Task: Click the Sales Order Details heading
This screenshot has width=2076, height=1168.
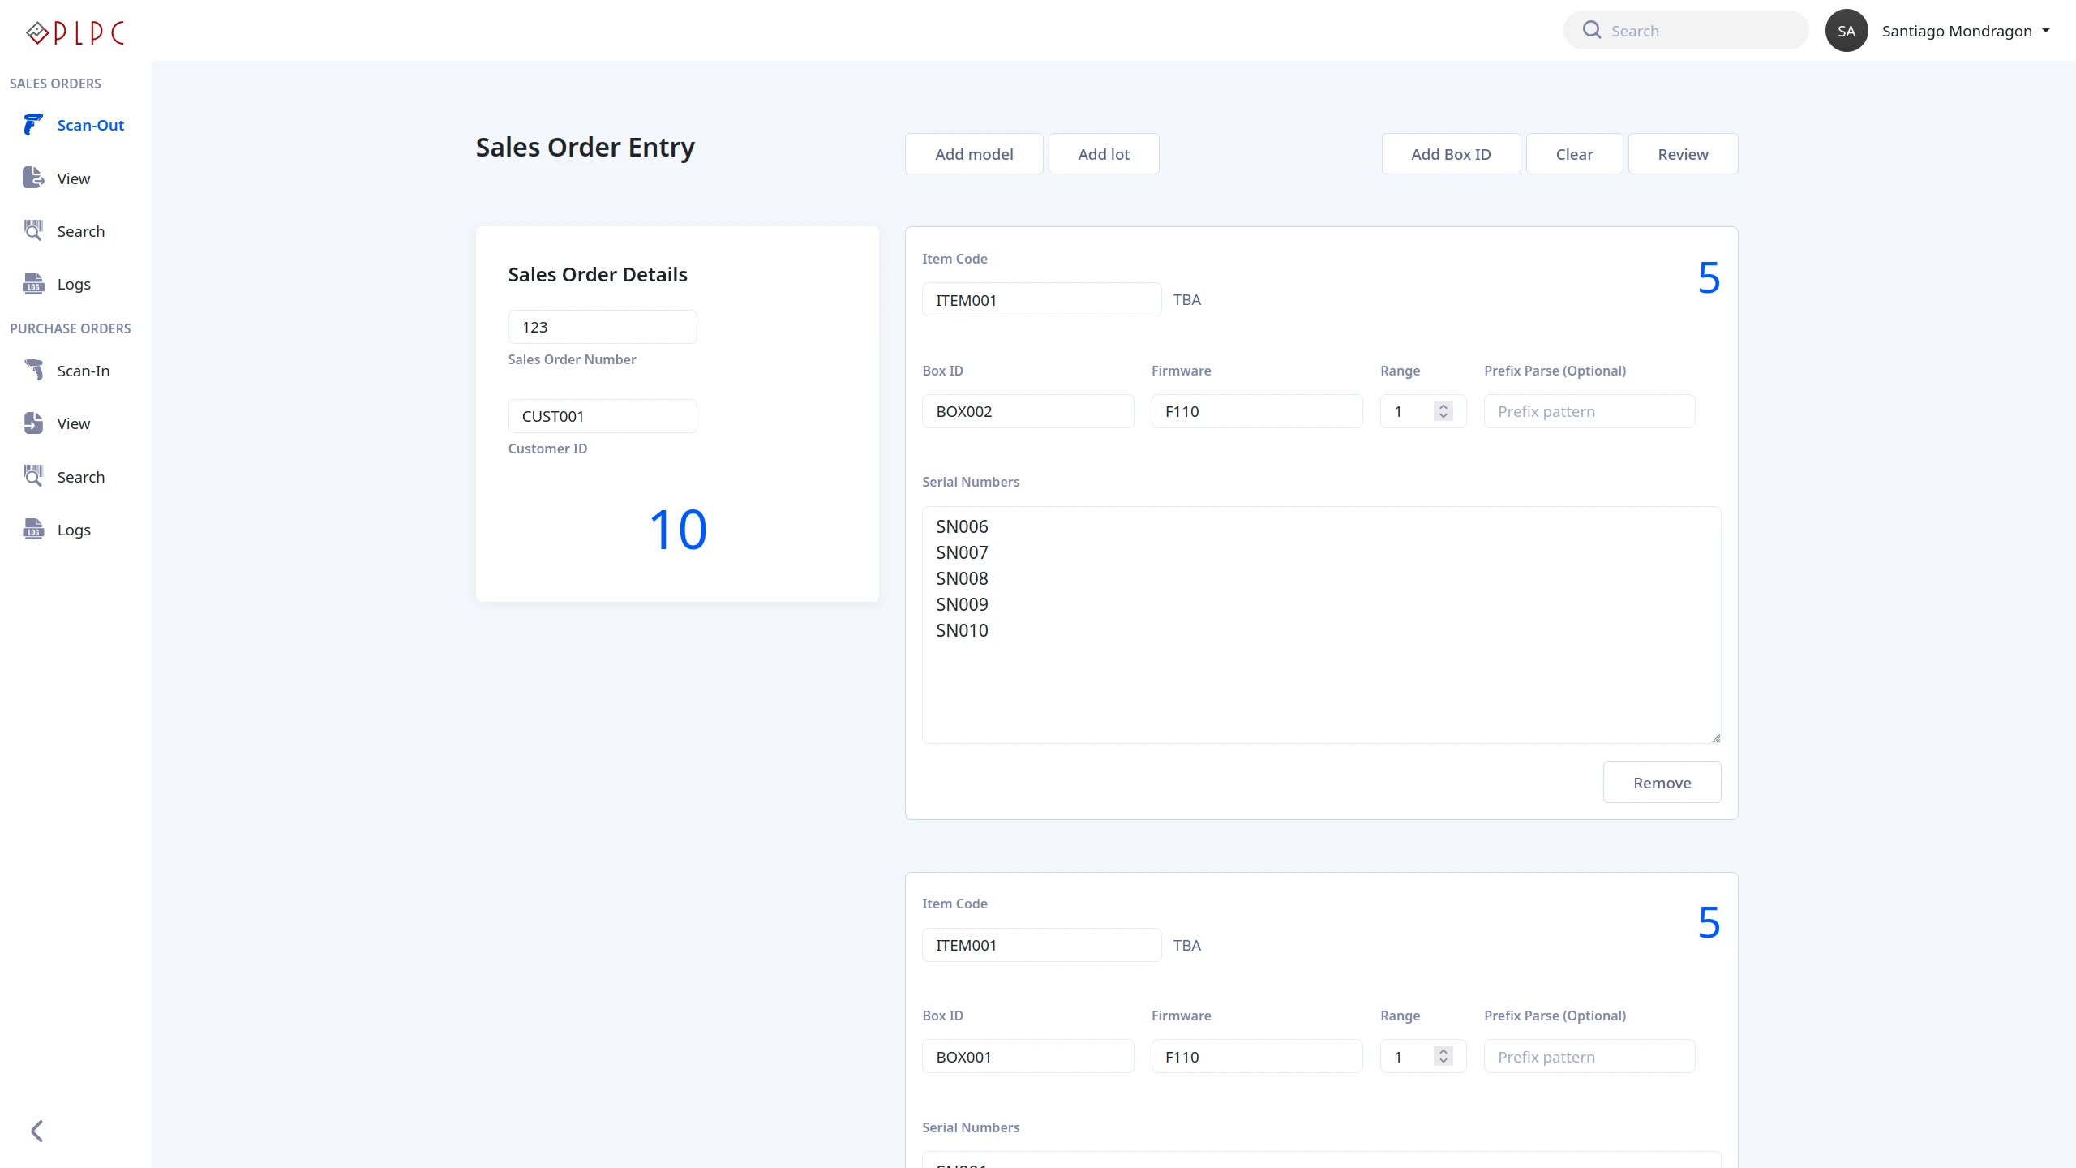Action: click(x=598, y=274)
